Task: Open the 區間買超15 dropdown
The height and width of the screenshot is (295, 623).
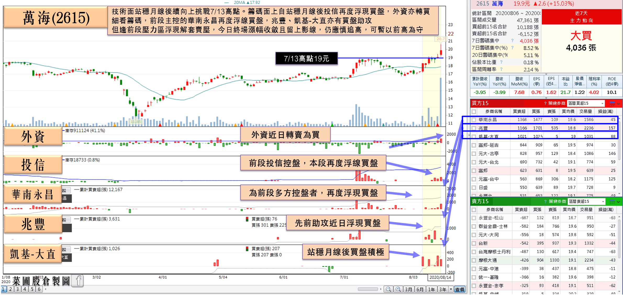Action: [602, 103]
